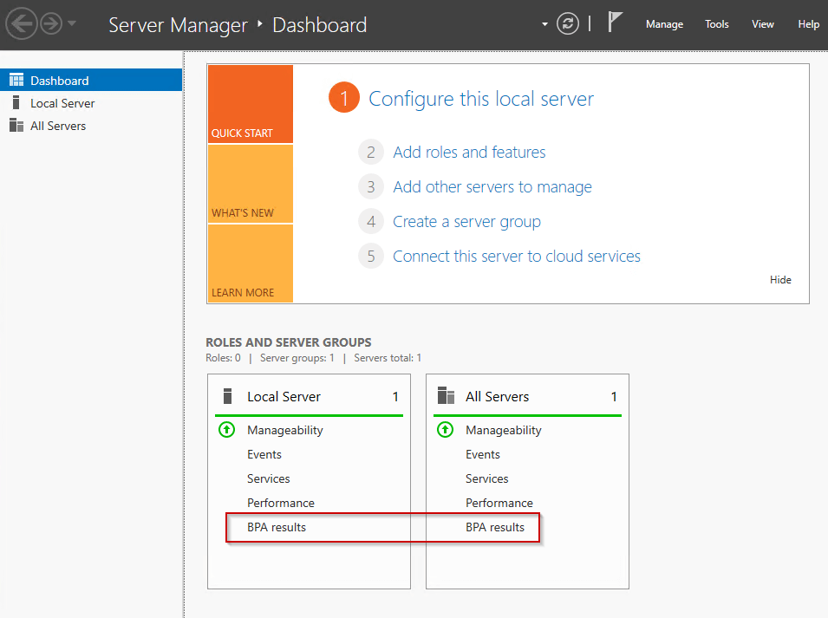Click the forward navigation arrow
The width and height of the screenshot is (828, 618).
click(51, 23)
